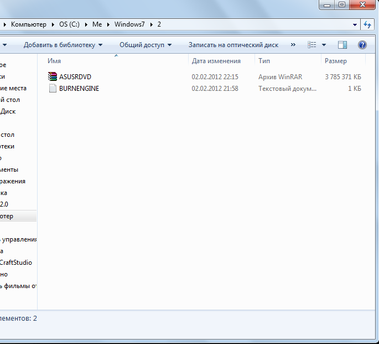
Task: Open the Help question mark icon
Action: 362,45
